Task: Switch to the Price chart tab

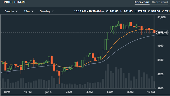Action: pos(142,2)
